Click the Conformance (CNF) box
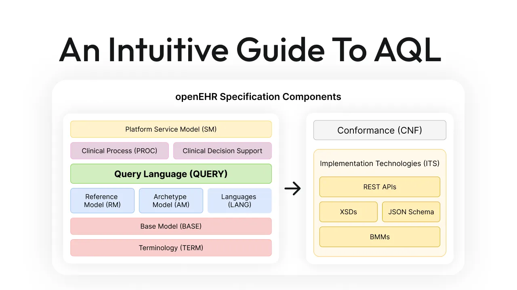This screenshot has height=290, width=517. pos(380,130)
